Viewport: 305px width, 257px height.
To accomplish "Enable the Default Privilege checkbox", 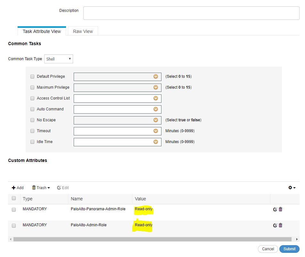I will pyautogui.click(x=32, y=76).
